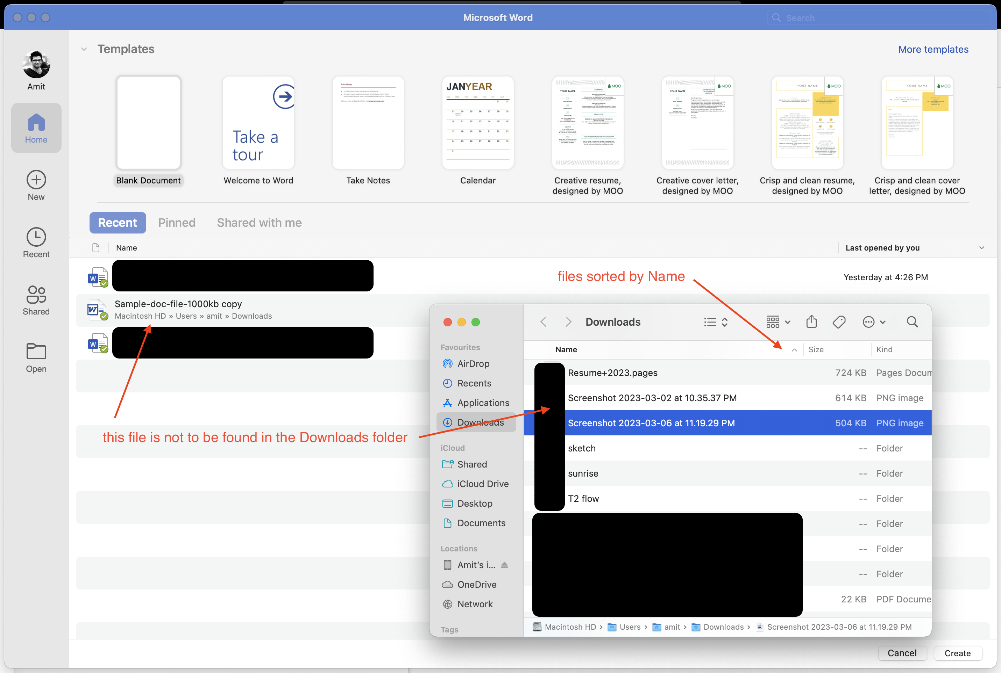1001x673 pixels.
Task: Click the Word file icon of Sample-doc-file-1000kb copy
Action: [x=98, y=310]
